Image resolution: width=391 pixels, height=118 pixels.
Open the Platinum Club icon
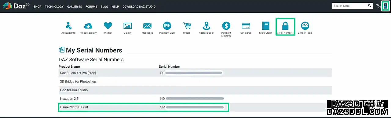[x=167, y=26]
